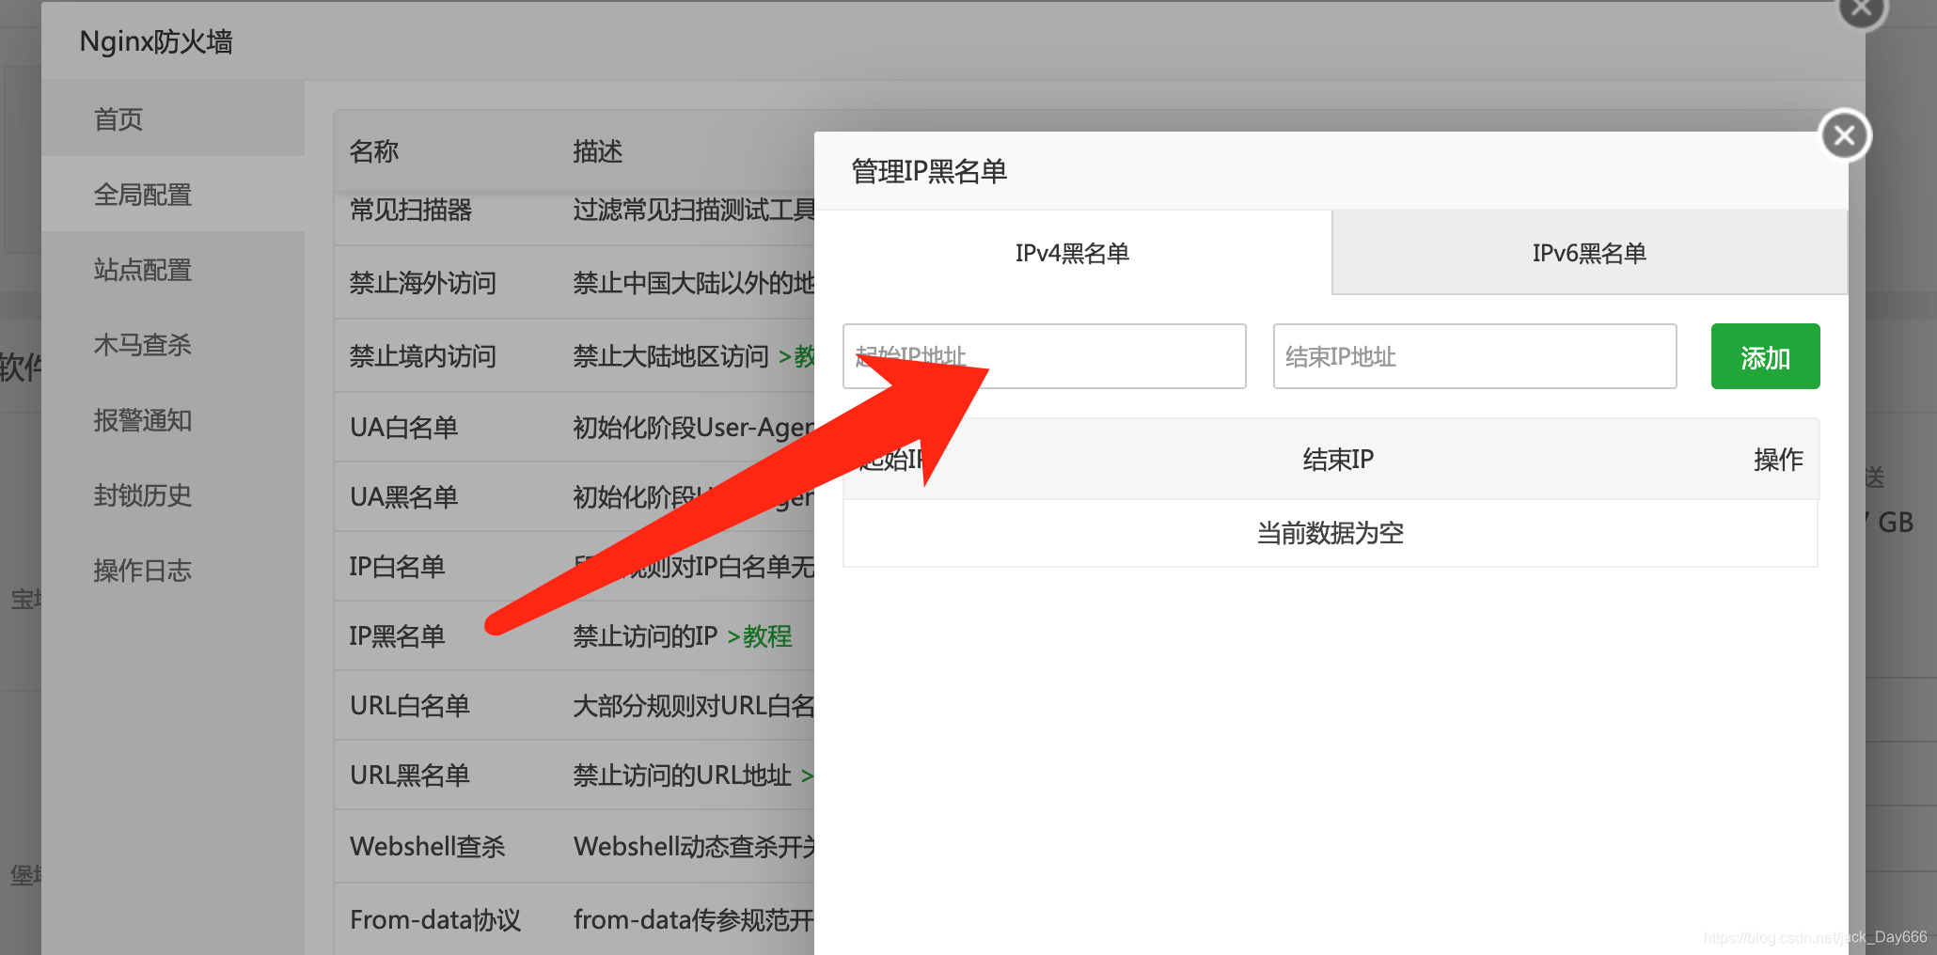Select the 禁止境内访问 row name
Image resolution: width=1937 pixels, height=955 pixels.
pyautogui.click(x=422, y=356)
